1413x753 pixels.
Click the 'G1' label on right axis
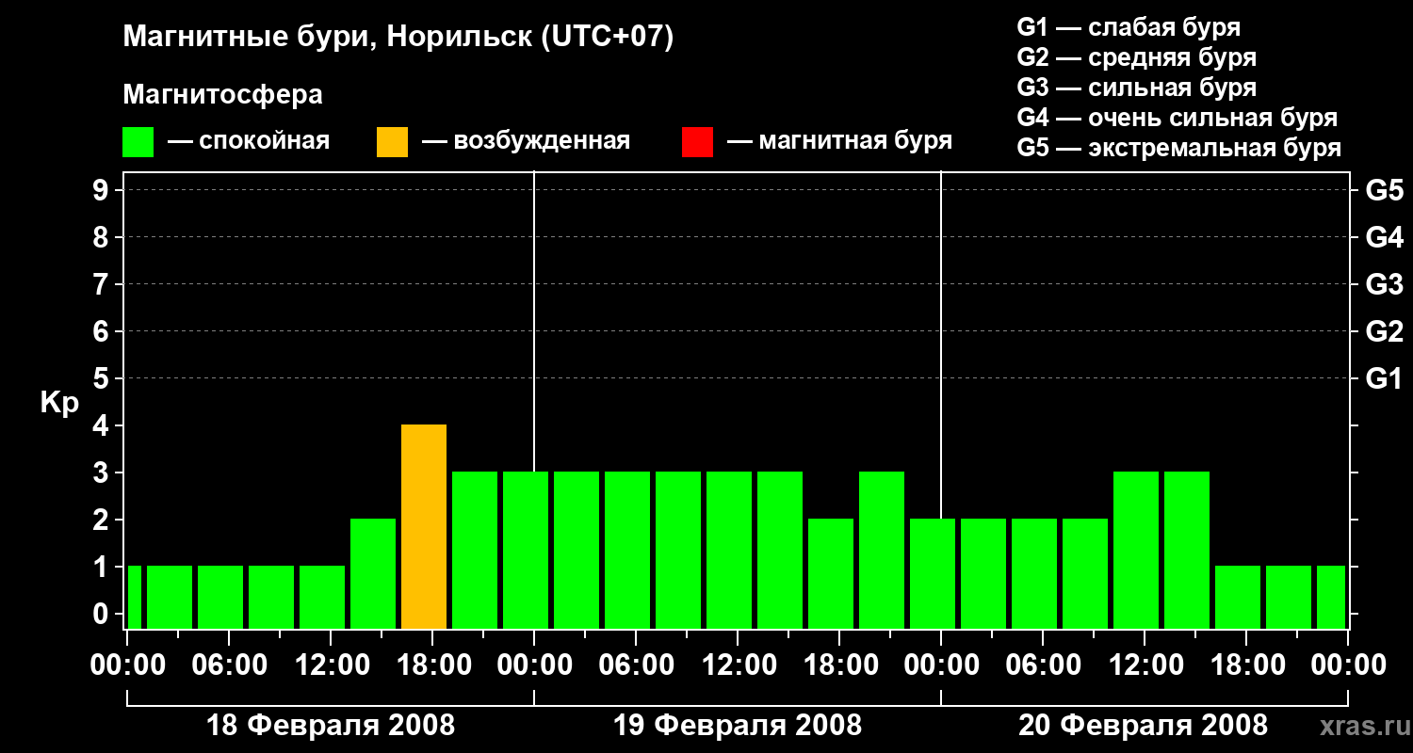[x=1385, y=378]
